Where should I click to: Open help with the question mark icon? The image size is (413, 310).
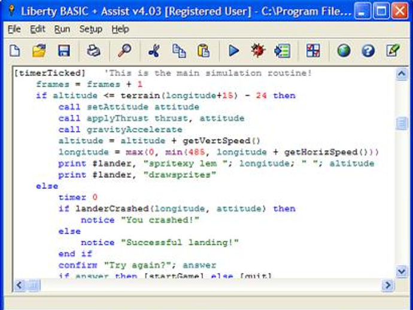[368, 50]
